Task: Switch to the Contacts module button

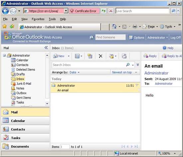Action: (x=25, y=129)
